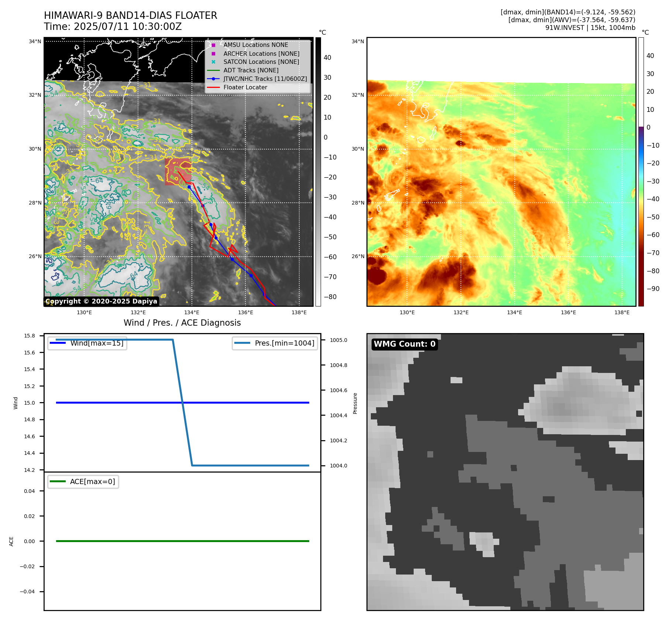Click the '1005.0' pressure axis tick label

(x=338, y=340)
